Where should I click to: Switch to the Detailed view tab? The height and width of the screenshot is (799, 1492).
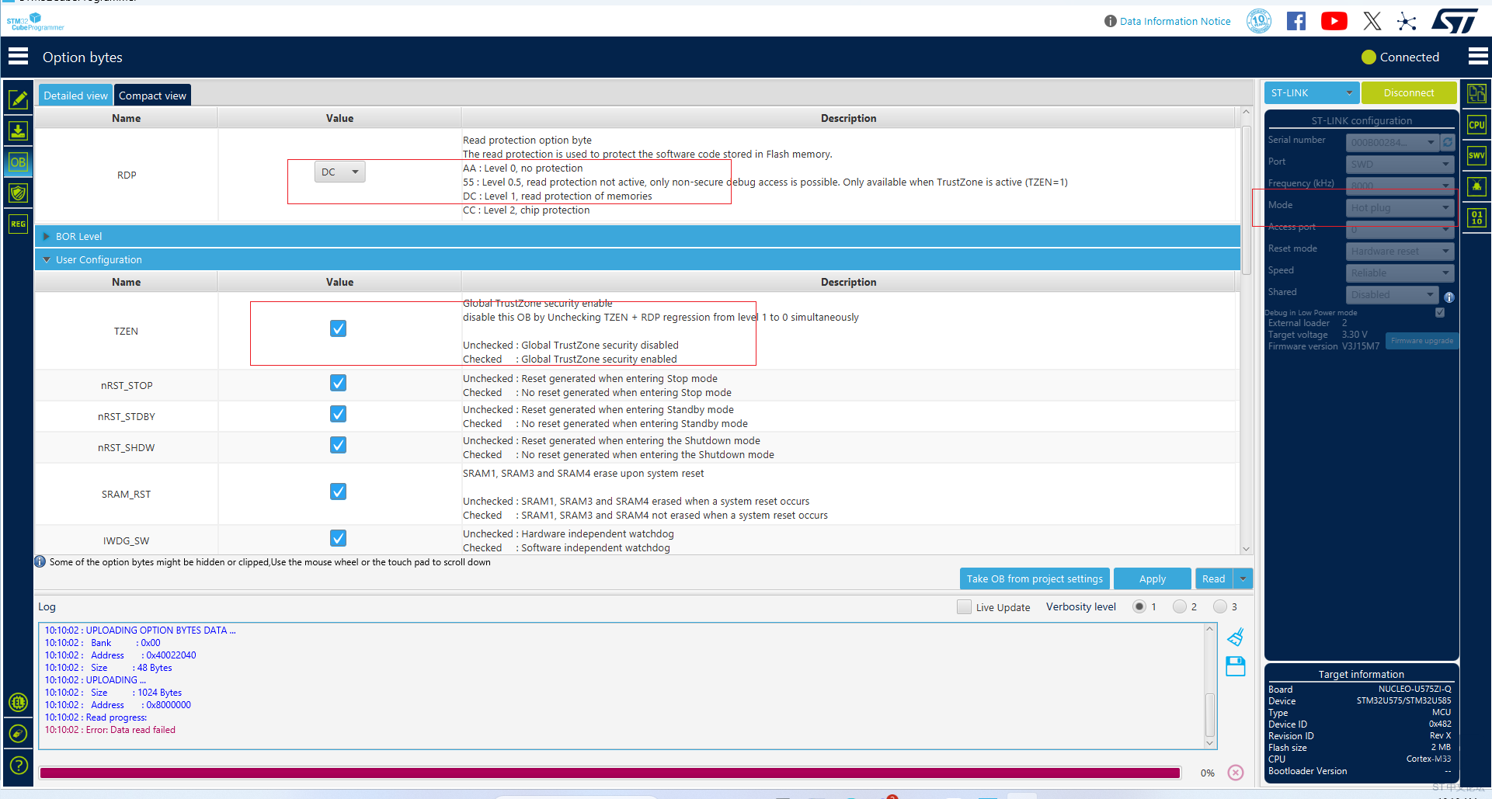click(x=75, y=96)
